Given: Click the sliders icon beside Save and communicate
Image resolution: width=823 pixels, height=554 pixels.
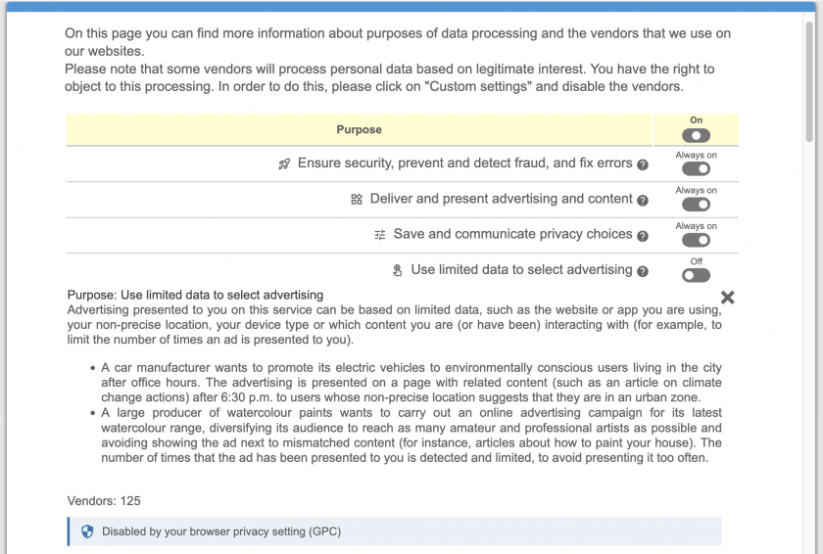Looking at the screenshot, I should pos(380,235).
